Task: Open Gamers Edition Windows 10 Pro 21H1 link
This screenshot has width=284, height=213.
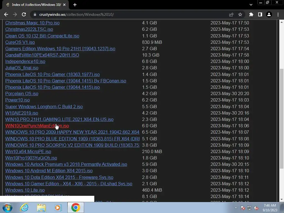Action: pyautogui.click(x=60, y=49)
